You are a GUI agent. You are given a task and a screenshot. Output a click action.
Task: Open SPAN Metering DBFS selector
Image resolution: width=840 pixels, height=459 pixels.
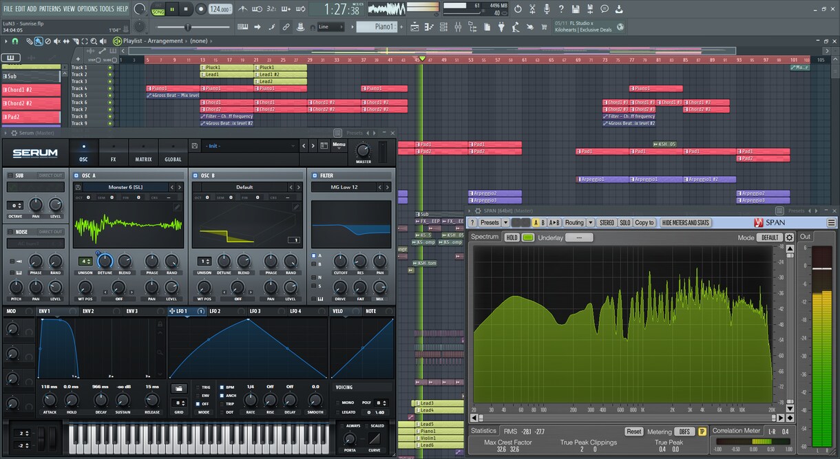685,431
